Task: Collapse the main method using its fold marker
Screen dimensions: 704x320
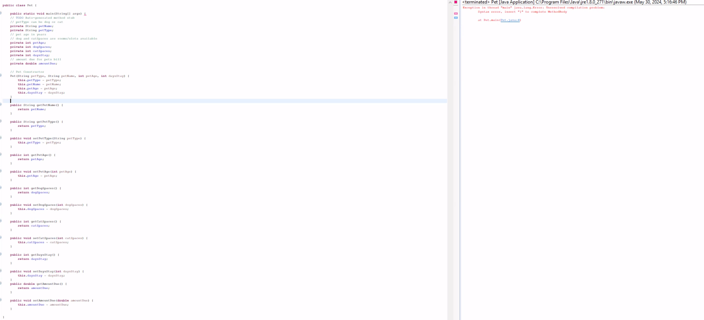Action: coord(1,13)
